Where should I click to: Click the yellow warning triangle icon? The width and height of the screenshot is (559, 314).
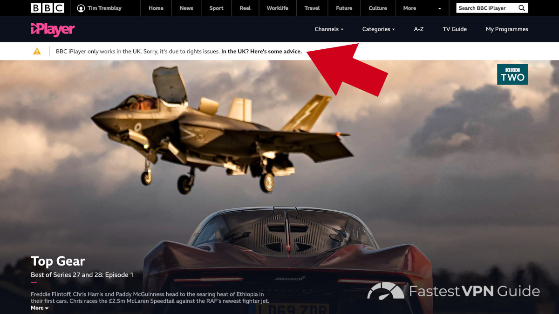pos(37,51)
